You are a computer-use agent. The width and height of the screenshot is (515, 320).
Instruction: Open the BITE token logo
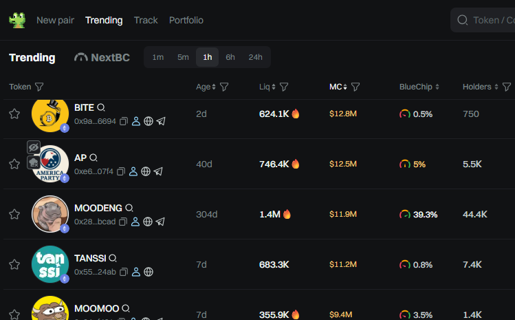[50, 114]
